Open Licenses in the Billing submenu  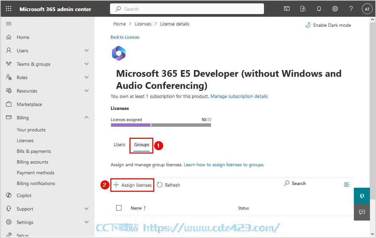25,140
